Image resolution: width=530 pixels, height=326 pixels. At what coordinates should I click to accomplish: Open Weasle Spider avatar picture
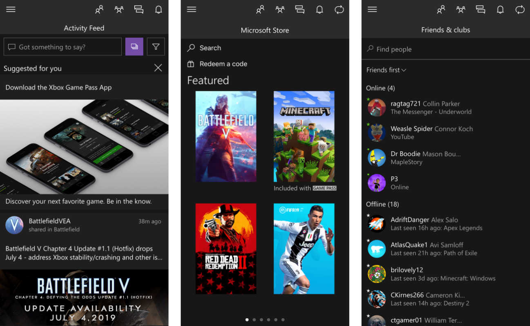pyautogui.click(x=376, y=132)
